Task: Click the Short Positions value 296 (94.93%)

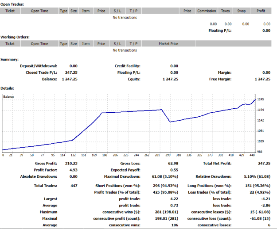Action: pyautogui.click(x=165, y=186)
